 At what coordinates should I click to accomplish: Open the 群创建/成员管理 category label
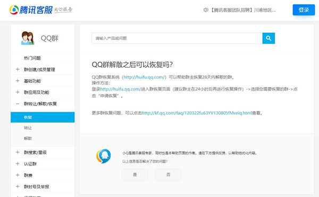click(x=39, y=70)
